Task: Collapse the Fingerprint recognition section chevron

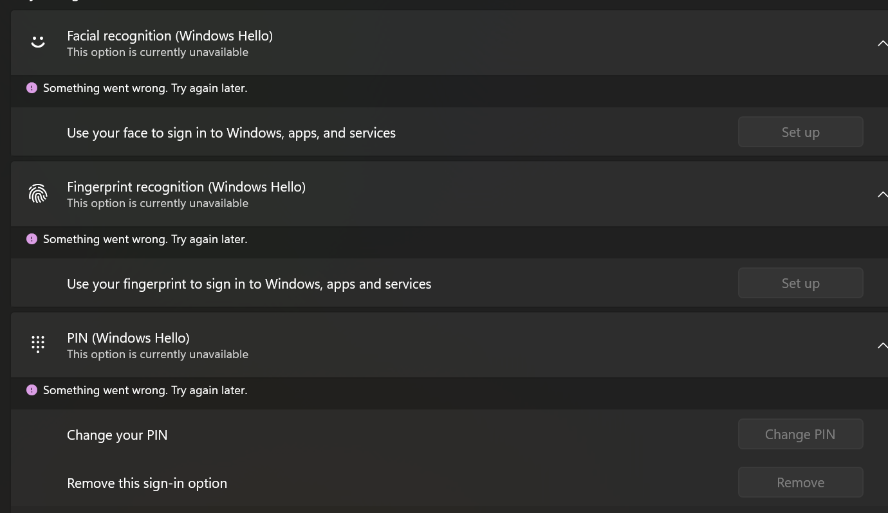Action: (x=882, y=194)
